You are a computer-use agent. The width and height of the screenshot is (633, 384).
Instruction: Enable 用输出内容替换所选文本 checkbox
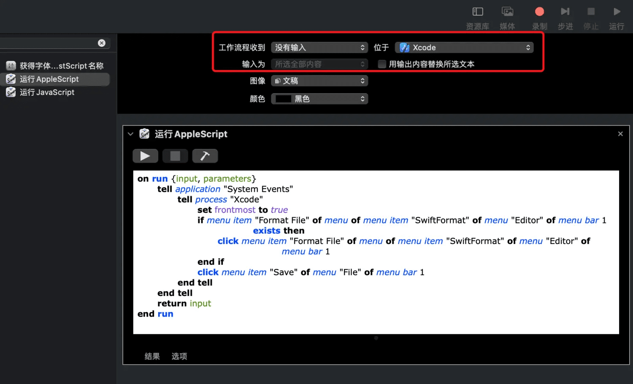tap(382, 64)
